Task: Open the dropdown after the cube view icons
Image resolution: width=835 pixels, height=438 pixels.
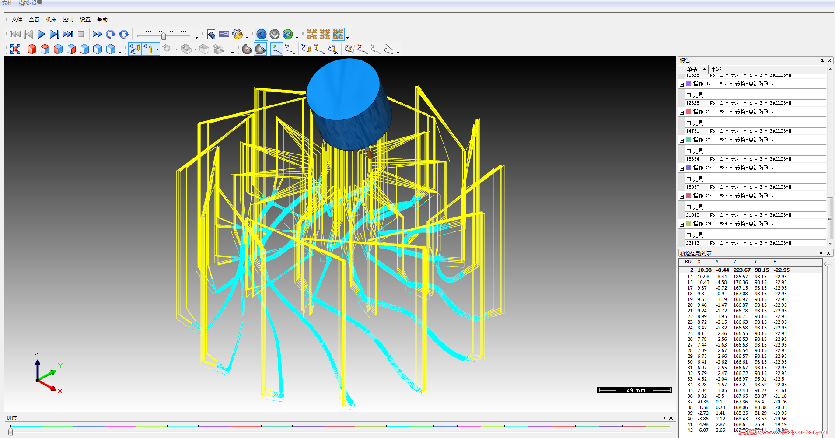Action: 120,52
